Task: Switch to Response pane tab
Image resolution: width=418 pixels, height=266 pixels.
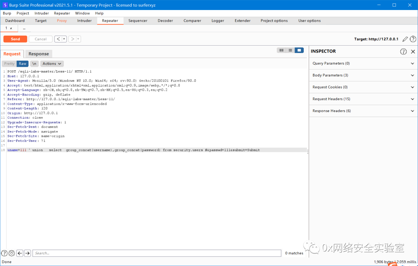Action: click(39, 54)
